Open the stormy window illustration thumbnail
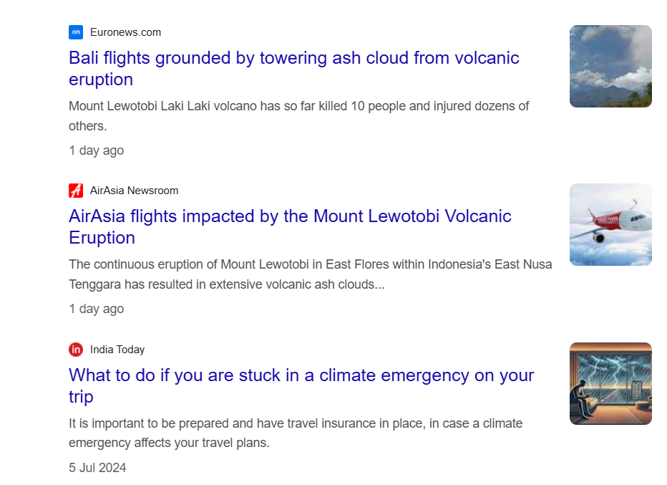Image resolution: width=667 pixels, height=485 pixels. click(610, 384)
